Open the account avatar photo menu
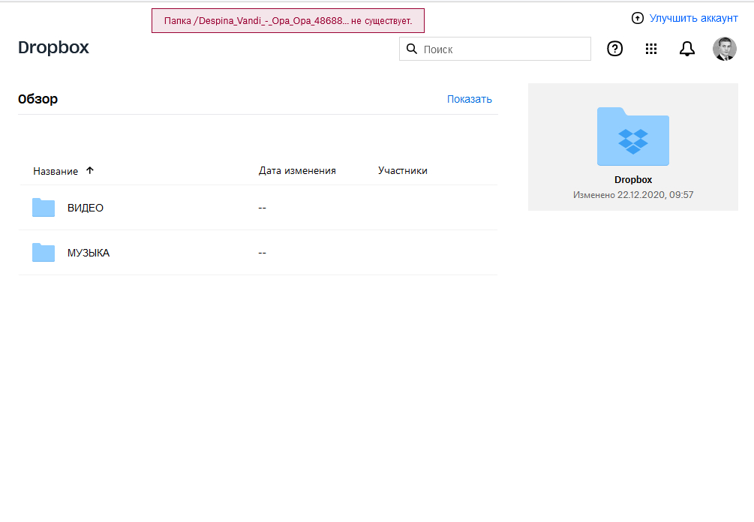The height and width of the screenshot is (522, 754). coord(725,49)
